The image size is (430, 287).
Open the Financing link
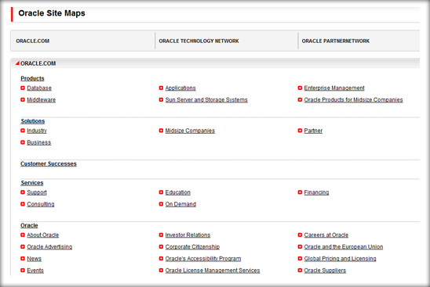[x=316, y=192]
